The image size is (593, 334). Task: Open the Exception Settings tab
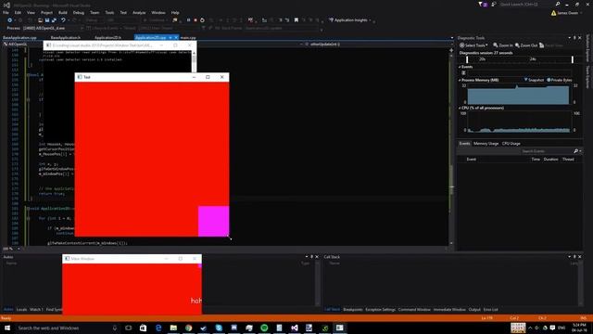click(380, 309)
